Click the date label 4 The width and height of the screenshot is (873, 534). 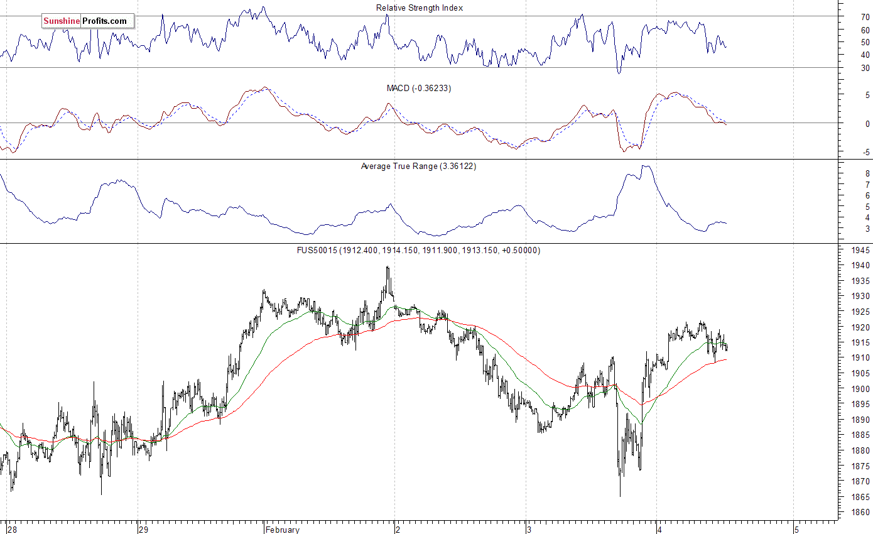point(660,530)
